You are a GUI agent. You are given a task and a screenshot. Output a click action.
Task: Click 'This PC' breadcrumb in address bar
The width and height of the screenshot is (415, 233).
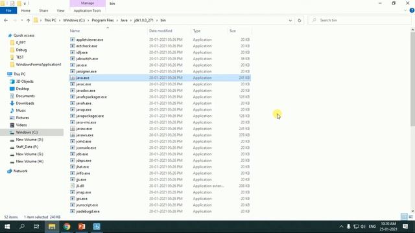[x=50, y=20]
